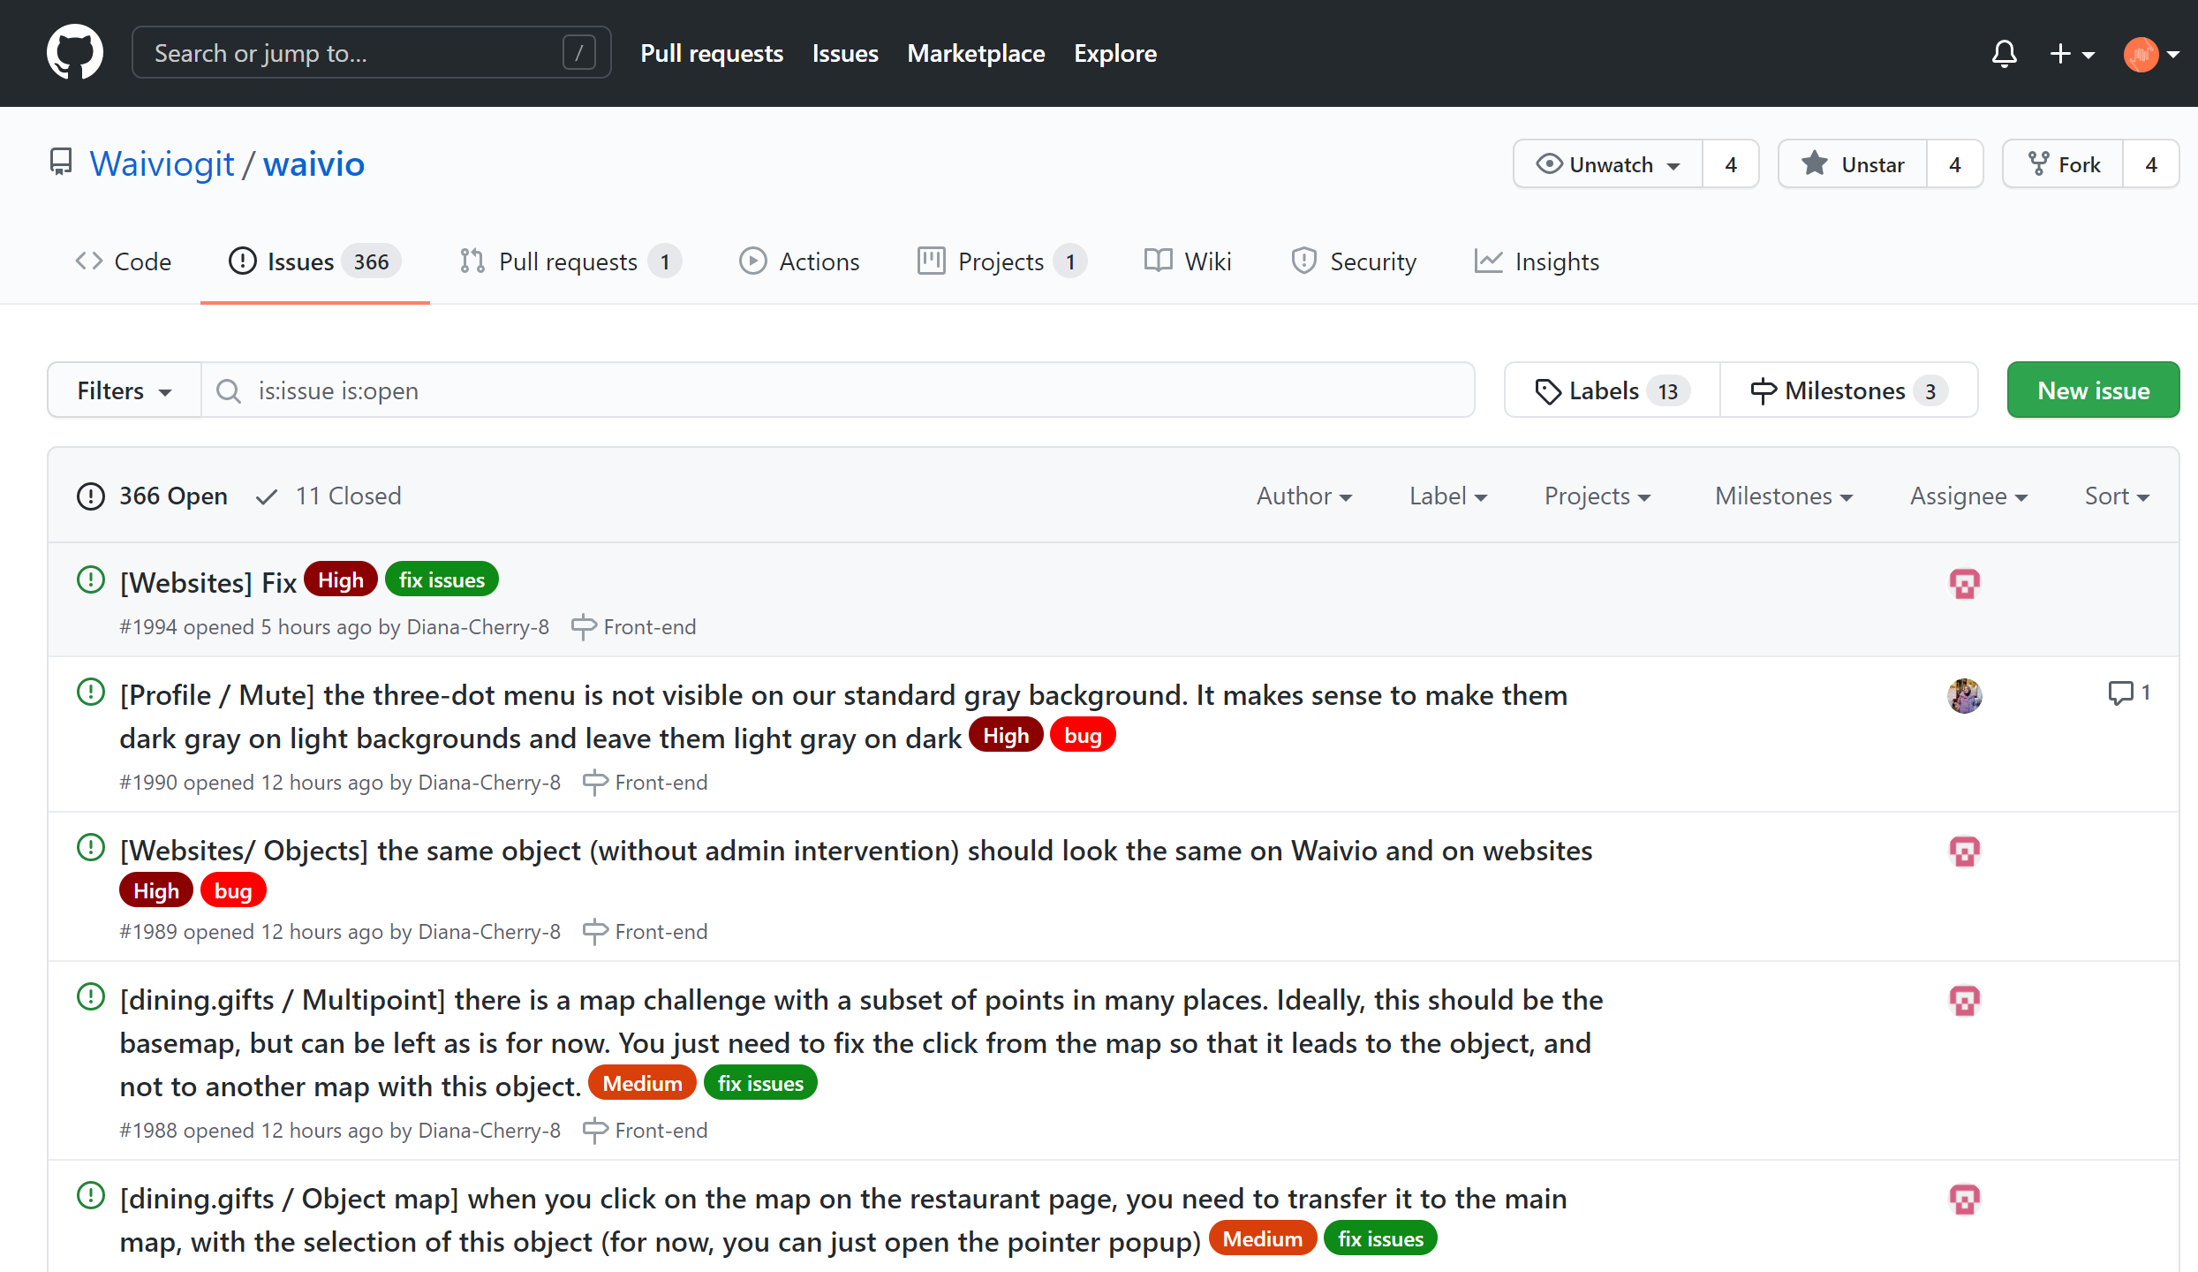Click open-issue icon on Object map issue
Image resolution: width=2198 pixels, height=1272 pixels.
(x=91, y=1195)
